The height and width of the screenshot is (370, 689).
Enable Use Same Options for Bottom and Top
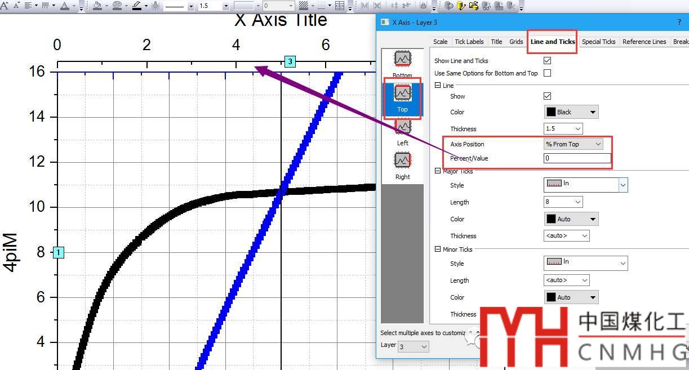click(547, 73)
